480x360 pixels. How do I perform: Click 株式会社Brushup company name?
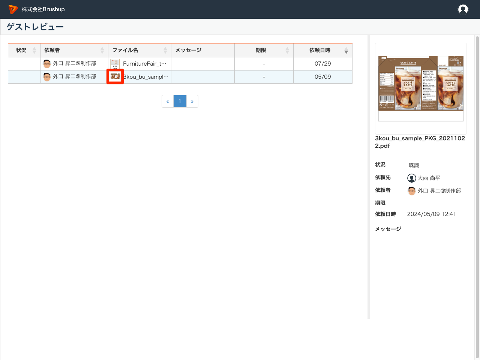(x=43, y=9)
